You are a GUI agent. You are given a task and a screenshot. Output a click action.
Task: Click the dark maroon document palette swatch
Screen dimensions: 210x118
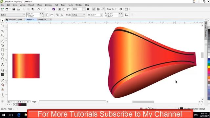(x=20, y=105)
